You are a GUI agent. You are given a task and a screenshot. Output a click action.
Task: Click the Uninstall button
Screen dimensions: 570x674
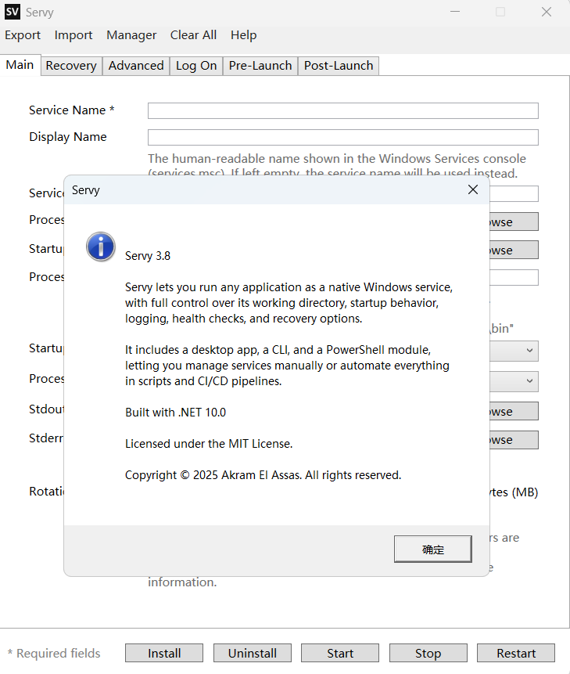pyautogui.click(x=253, y=653)
